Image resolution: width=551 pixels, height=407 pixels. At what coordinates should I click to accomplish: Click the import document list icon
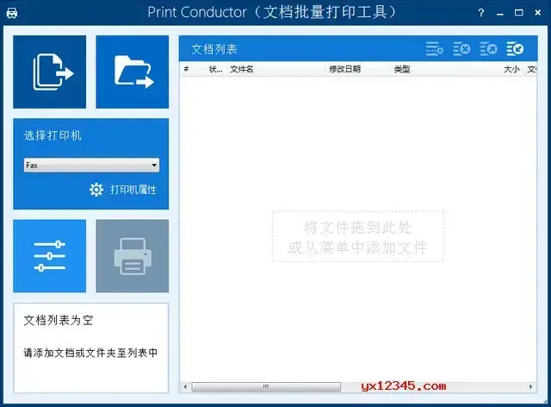click(x=515, y=49)
